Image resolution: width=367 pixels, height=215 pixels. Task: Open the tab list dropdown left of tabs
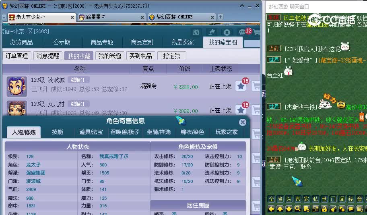(3, 17)
